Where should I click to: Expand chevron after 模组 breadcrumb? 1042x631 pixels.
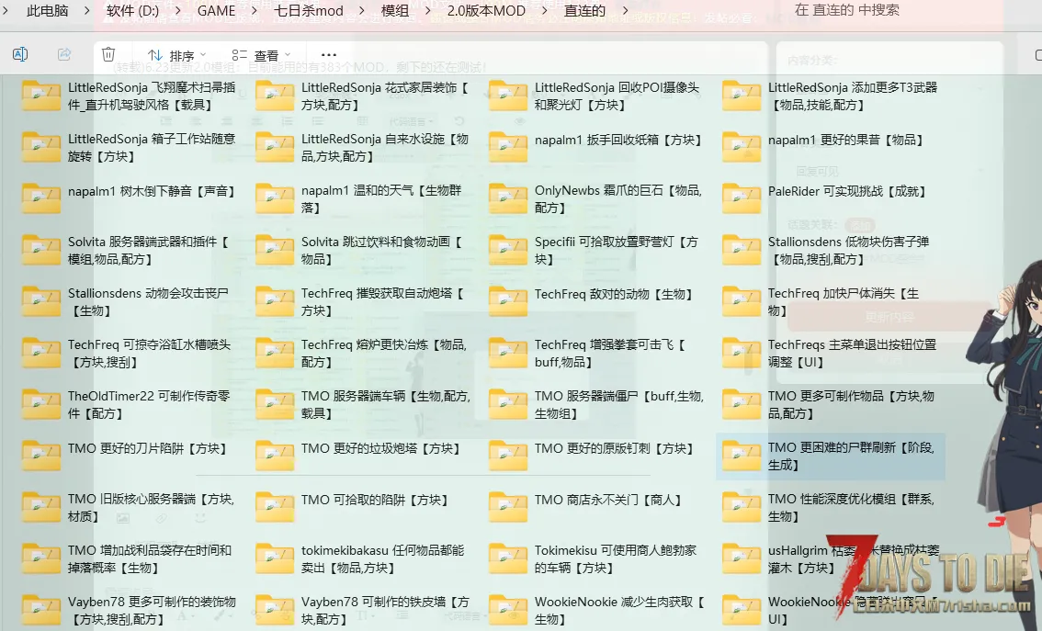point(428,11)
